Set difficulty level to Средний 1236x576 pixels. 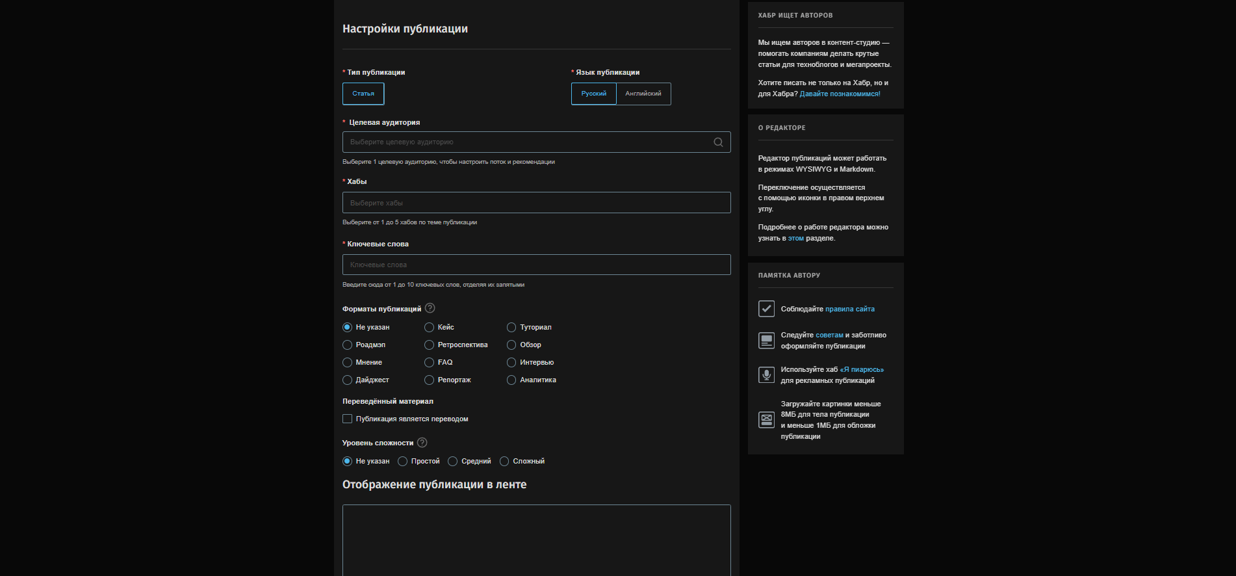(x=453, y=462)
